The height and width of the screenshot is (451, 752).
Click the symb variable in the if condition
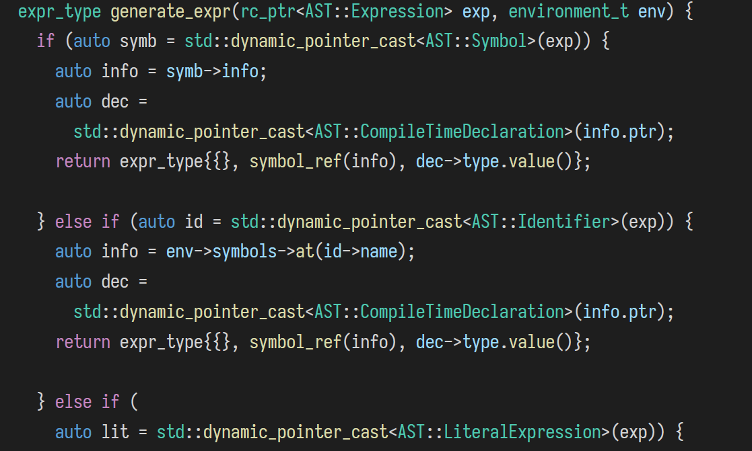(x=138, y=42)
